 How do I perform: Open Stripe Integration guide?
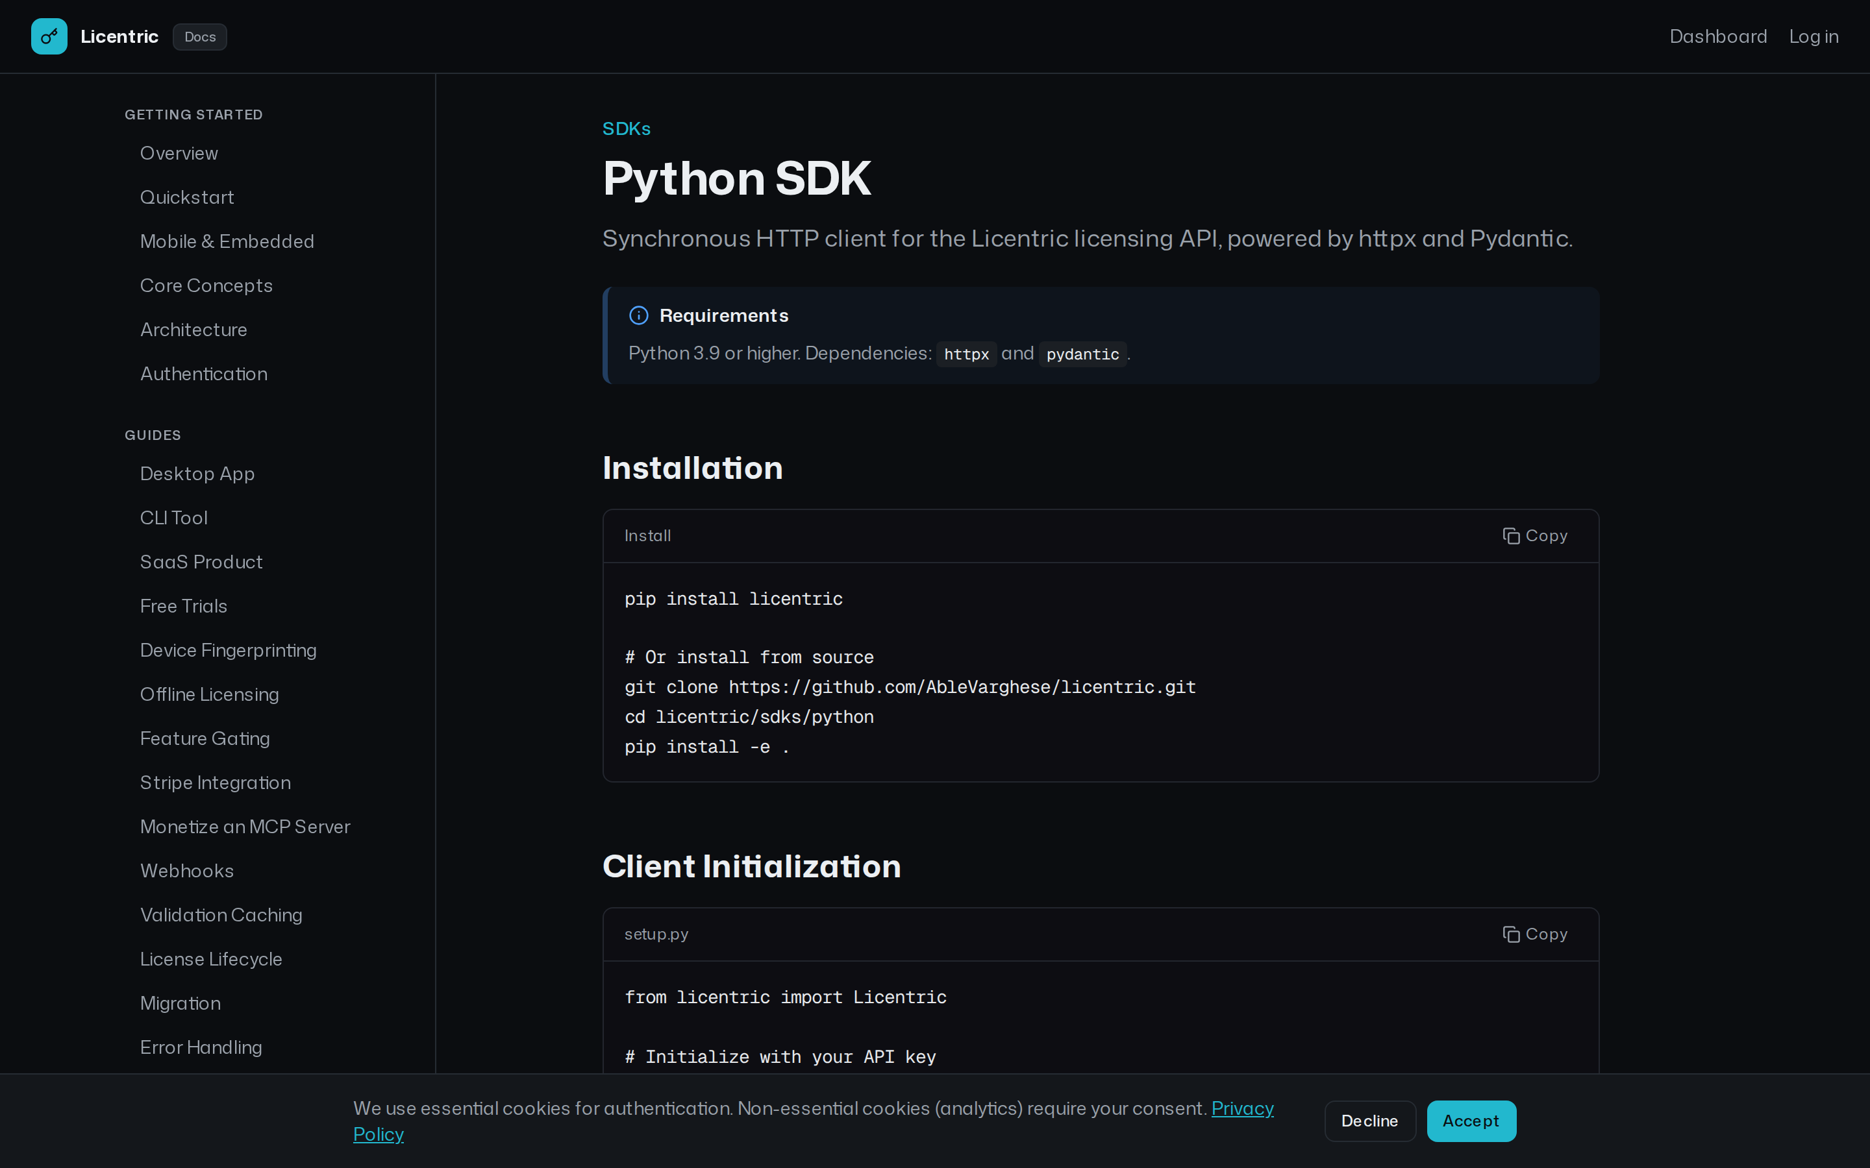point(215,783)
